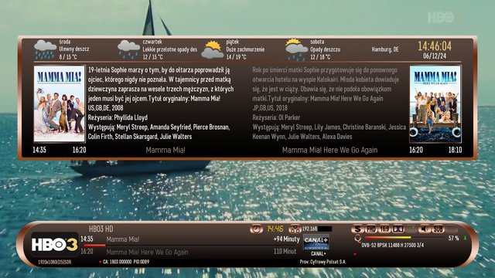The width and height of the screenshot is (495, 278).
Task: Click the Ulewny deszcz forecast text
Action: (x=74, y=49)
